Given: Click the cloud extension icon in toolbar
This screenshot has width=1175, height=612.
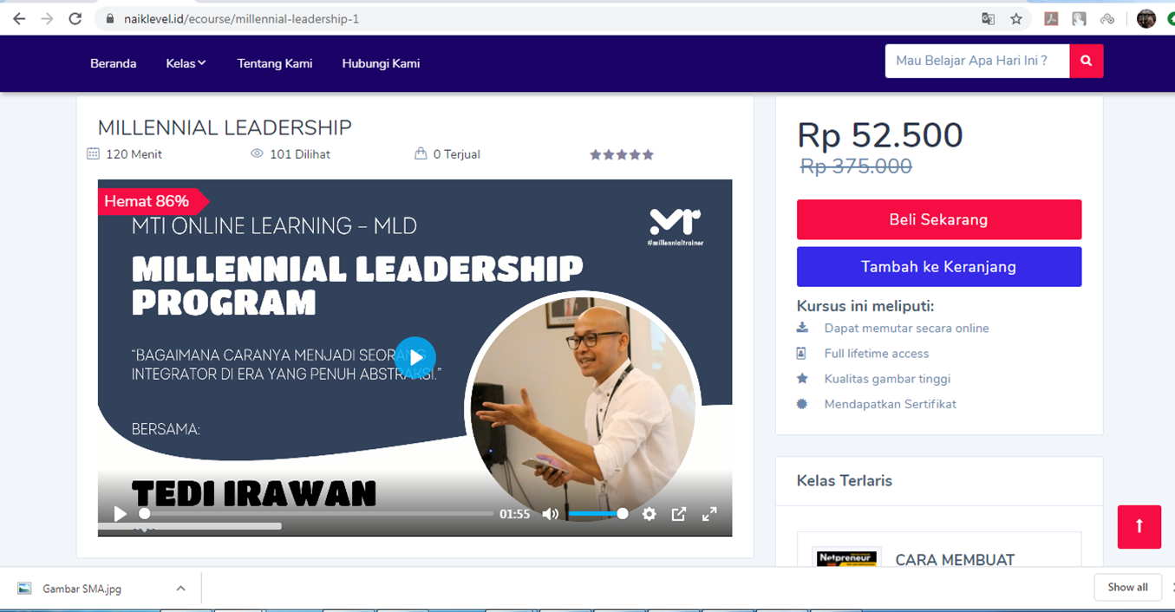Looking at the screenshot, I should click(x=1107, y=18).
